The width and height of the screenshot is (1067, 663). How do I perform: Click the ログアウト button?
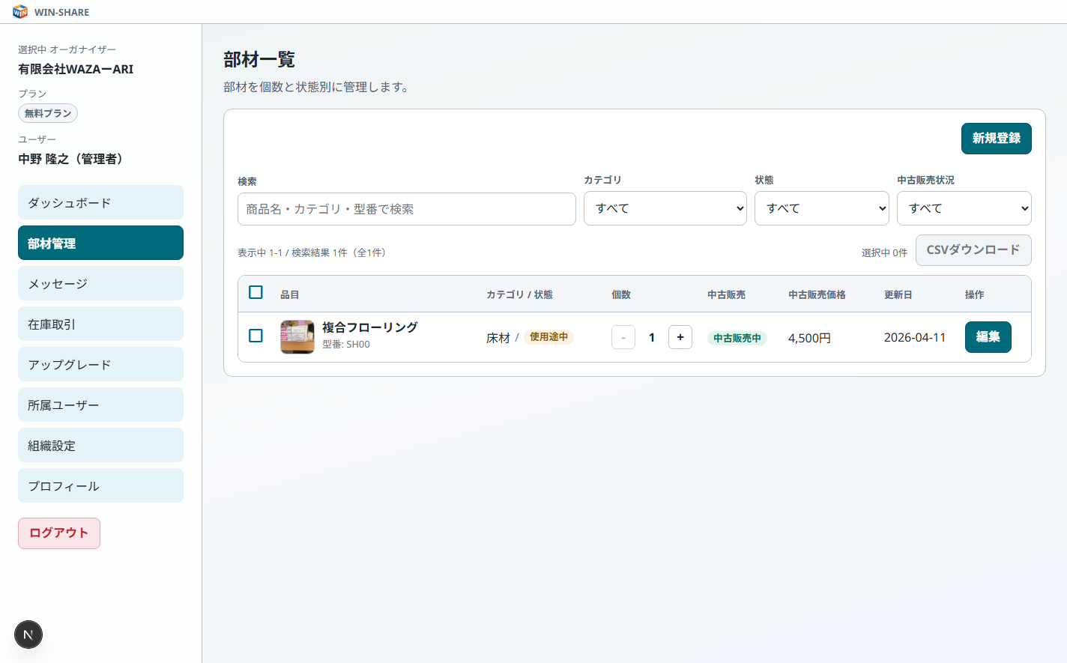coord(59,533)
